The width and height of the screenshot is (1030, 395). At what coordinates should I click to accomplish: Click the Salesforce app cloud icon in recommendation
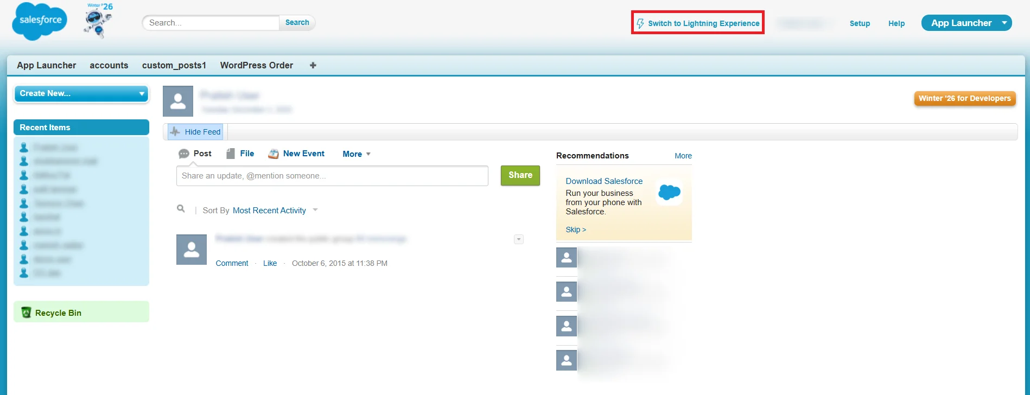coord(669,192)
